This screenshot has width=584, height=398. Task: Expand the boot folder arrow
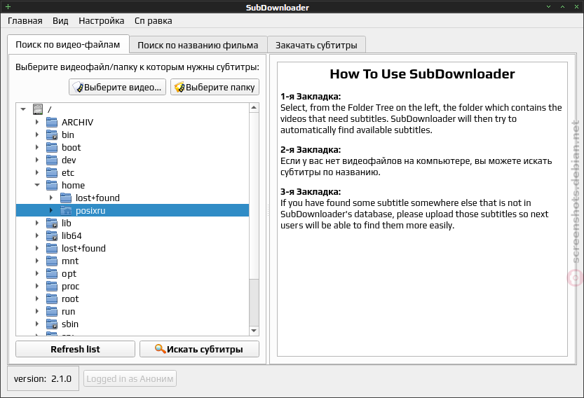tap(37, 147)
